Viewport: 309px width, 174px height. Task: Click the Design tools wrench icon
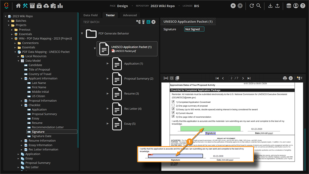point(25,6)
